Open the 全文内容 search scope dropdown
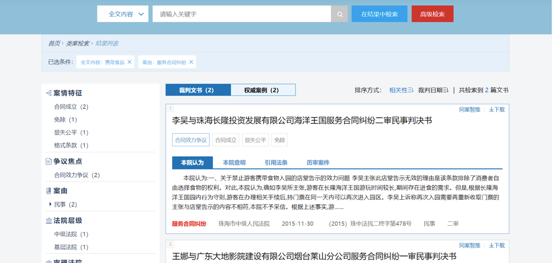 tap(123, 14)
